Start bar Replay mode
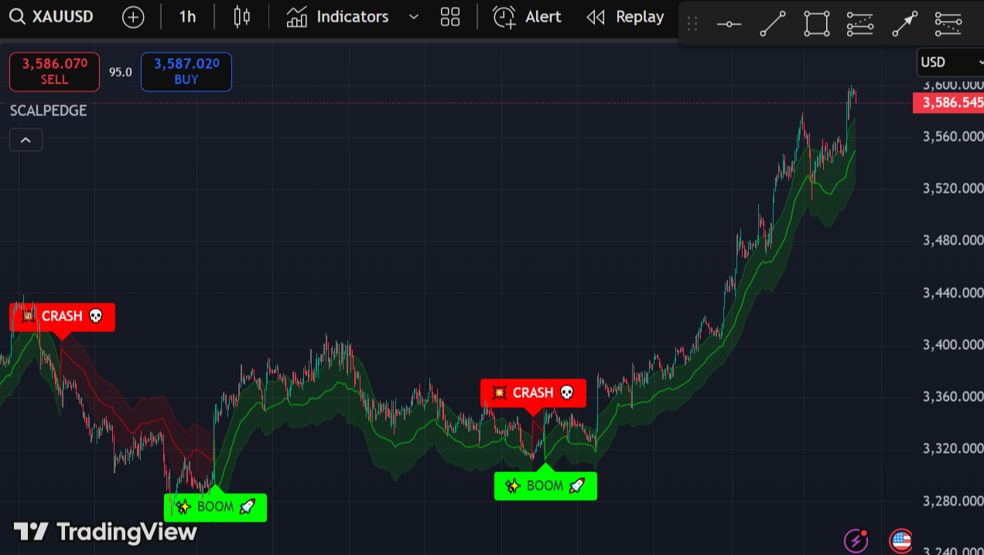This screenshot has height=555, width=984. (x=626, y=17)
